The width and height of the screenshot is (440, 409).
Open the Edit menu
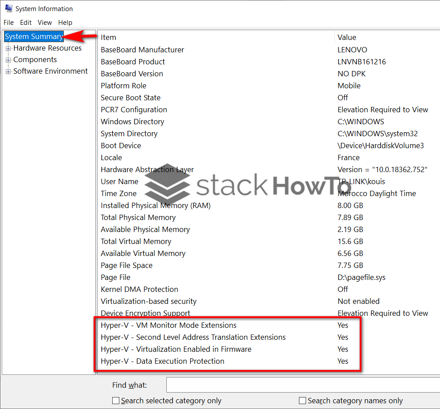pos(25,23)
